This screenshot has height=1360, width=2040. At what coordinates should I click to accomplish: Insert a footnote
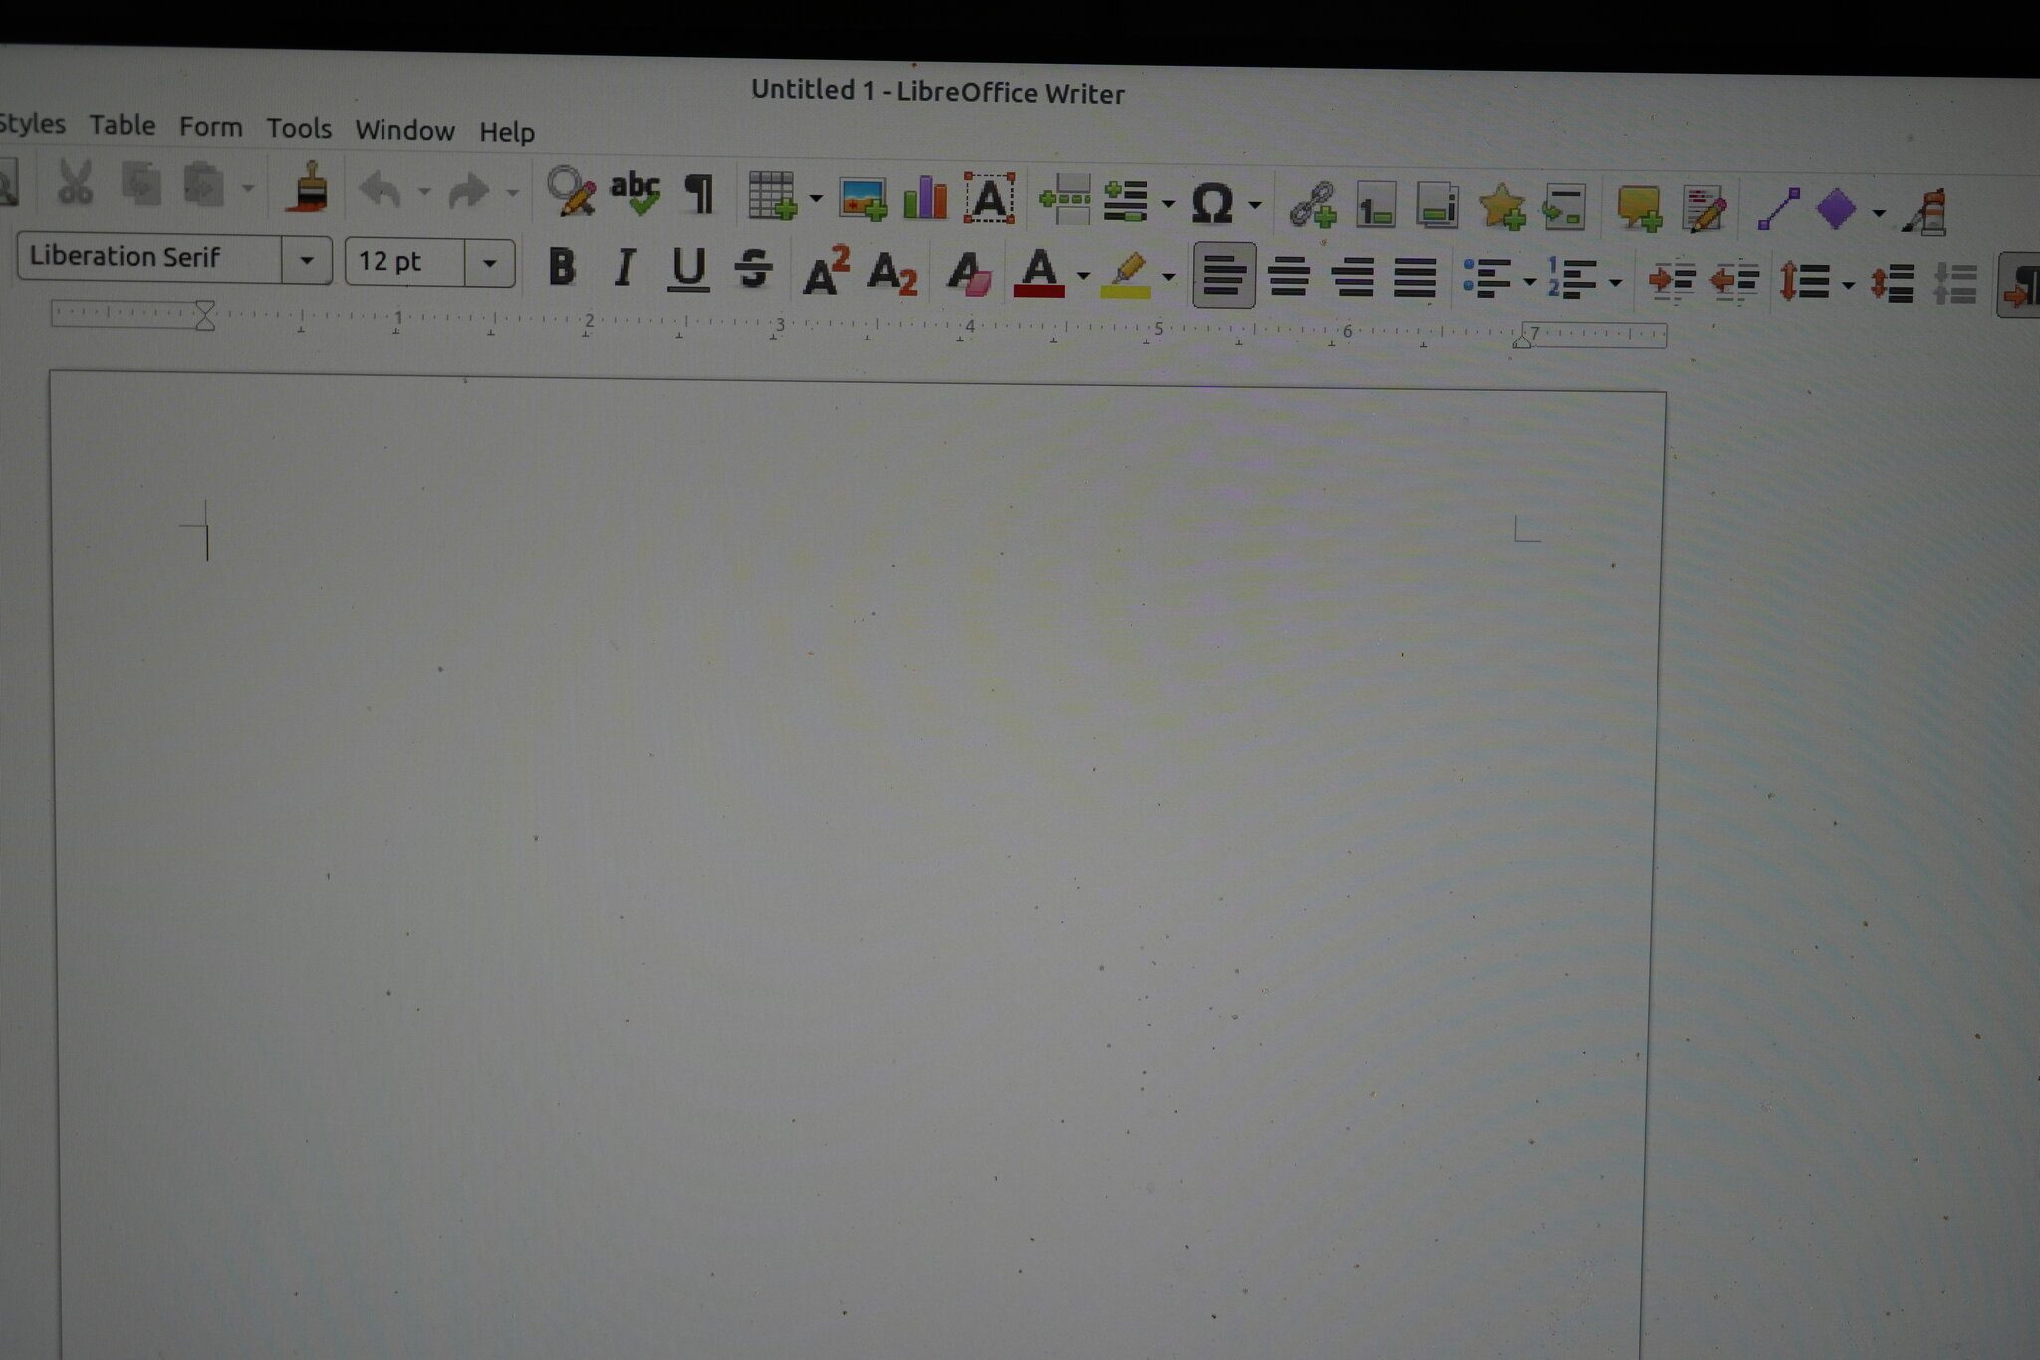(x=1376, y=207)
